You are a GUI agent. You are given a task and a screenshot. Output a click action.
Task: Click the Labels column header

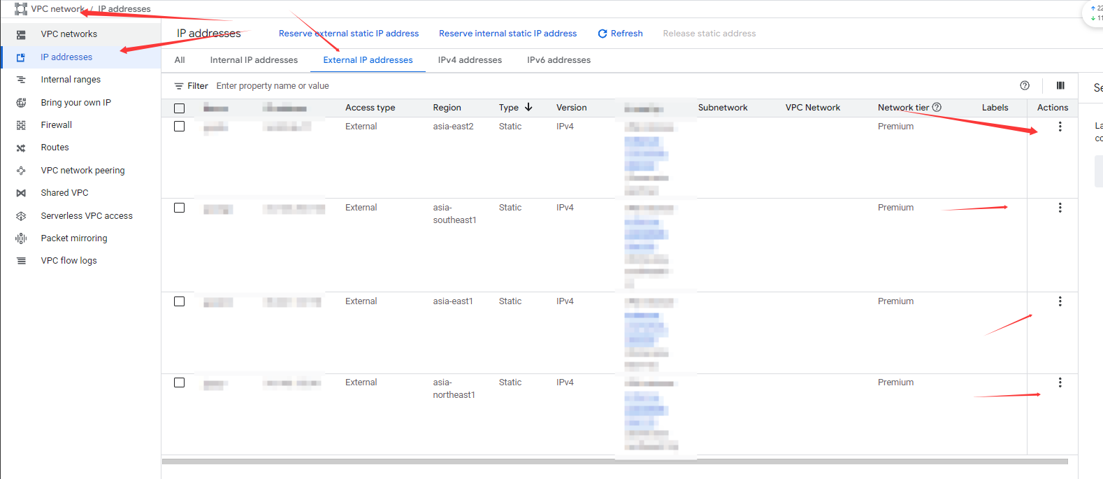coord(995,108)
